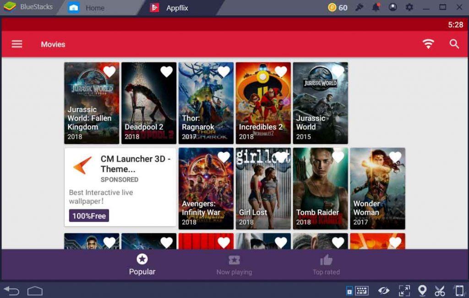469x298 pixels.
Task: Switch to the Now playing tab
Action: [234, 265]
